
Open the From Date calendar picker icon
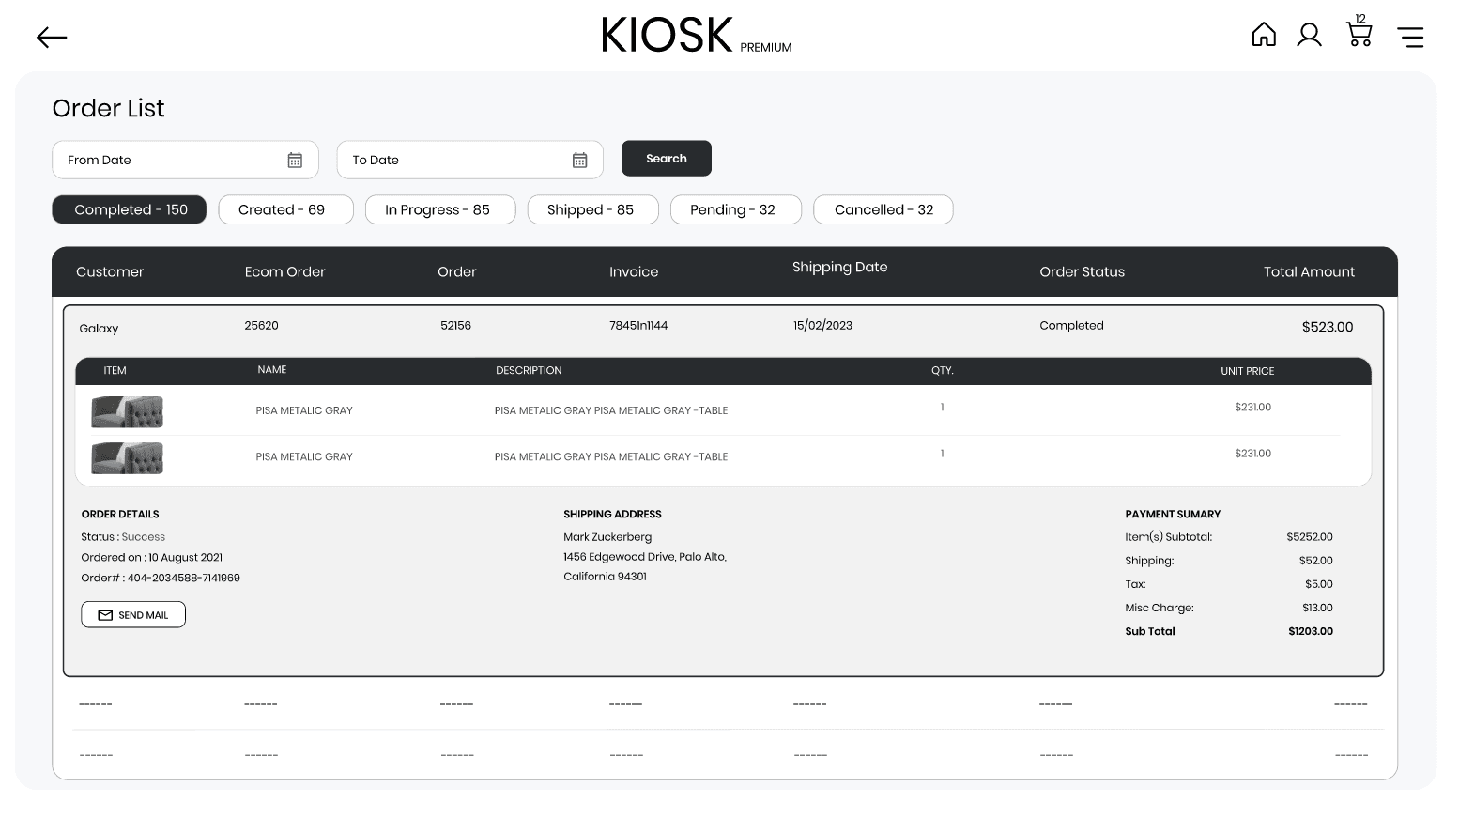point(295,161)
